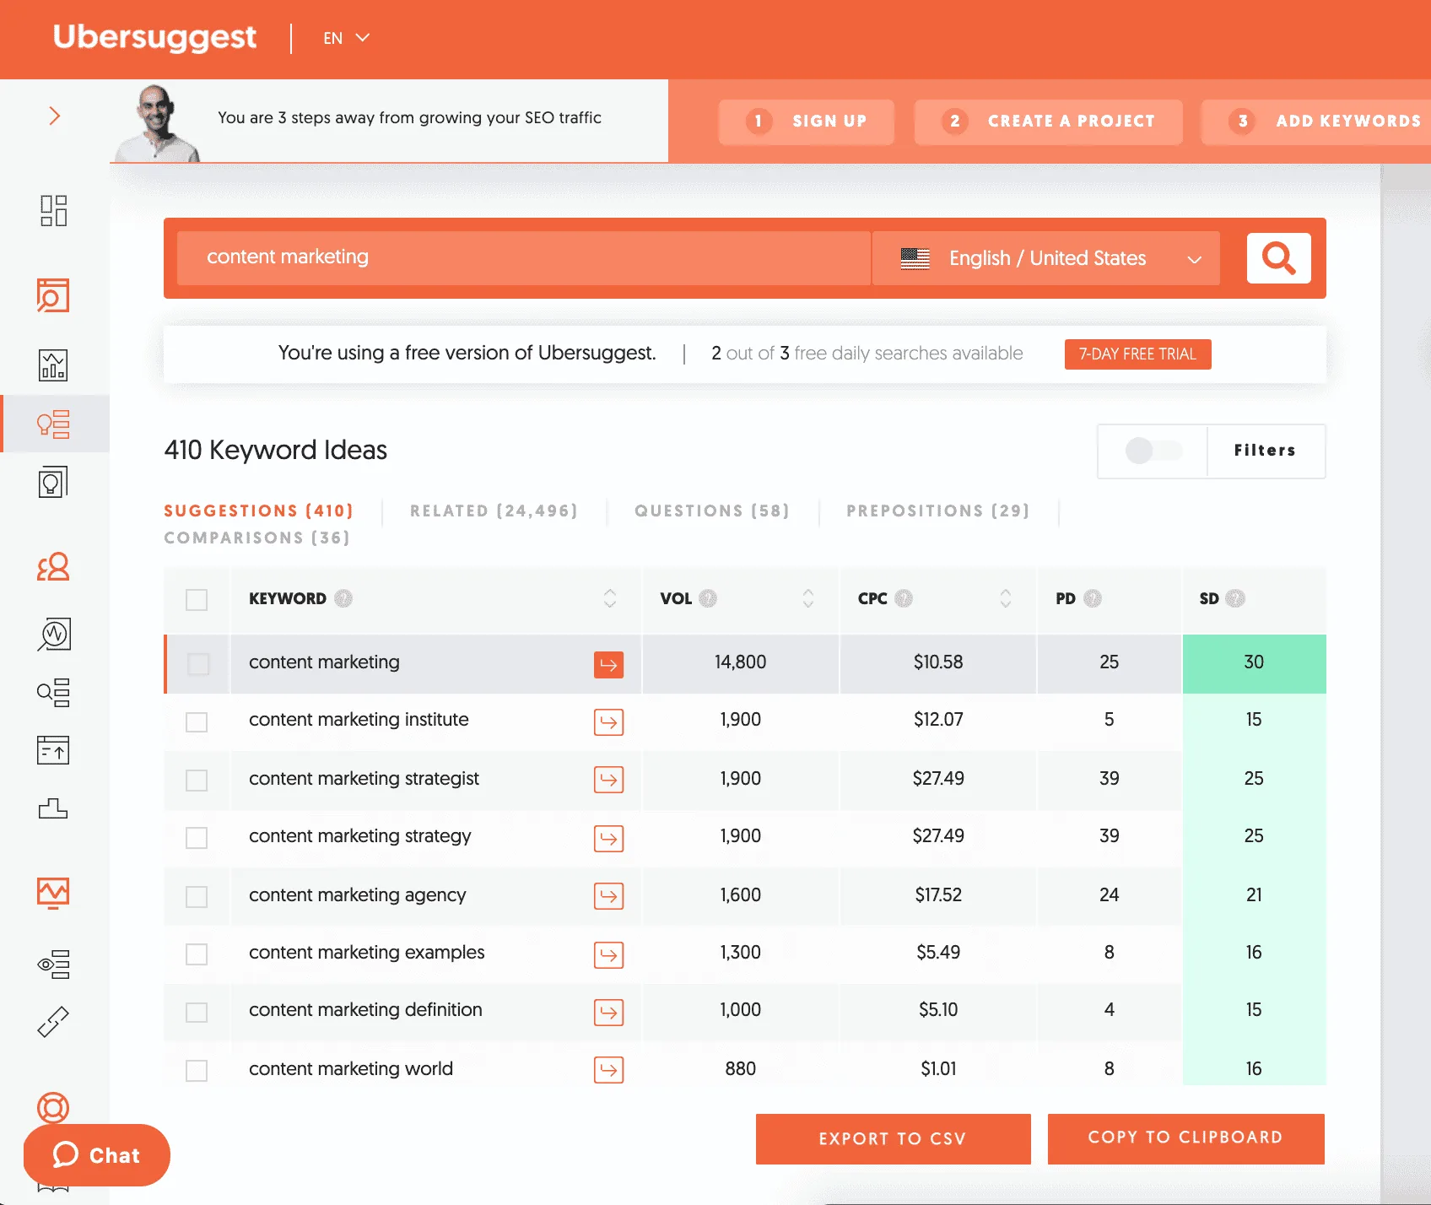1431x1205 pixels.
Task: Open the Filters panel button
Action: 1265,451
